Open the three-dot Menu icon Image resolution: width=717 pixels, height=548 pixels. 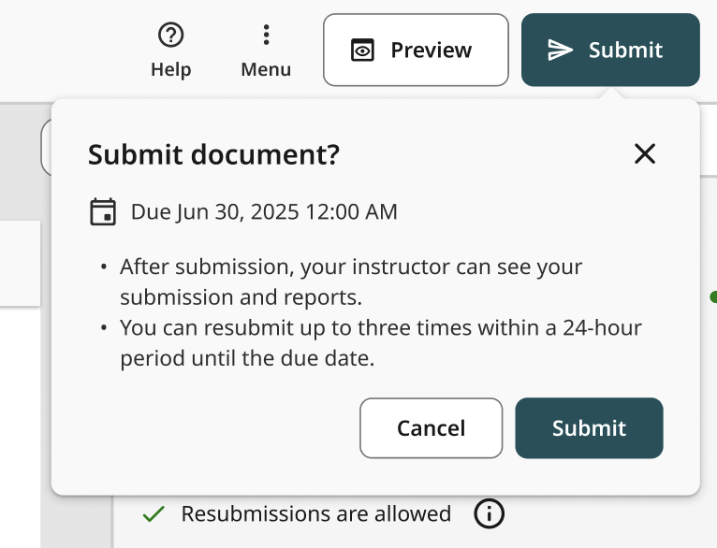[266, 36]
